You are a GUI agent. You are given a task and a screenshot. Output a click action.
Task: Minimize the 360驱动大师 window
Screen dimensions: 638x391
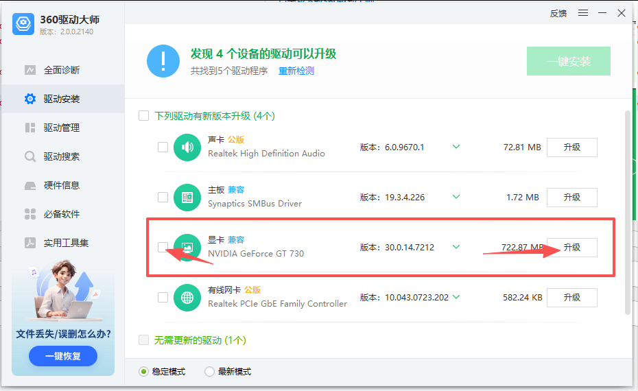[x=602, y=13]
